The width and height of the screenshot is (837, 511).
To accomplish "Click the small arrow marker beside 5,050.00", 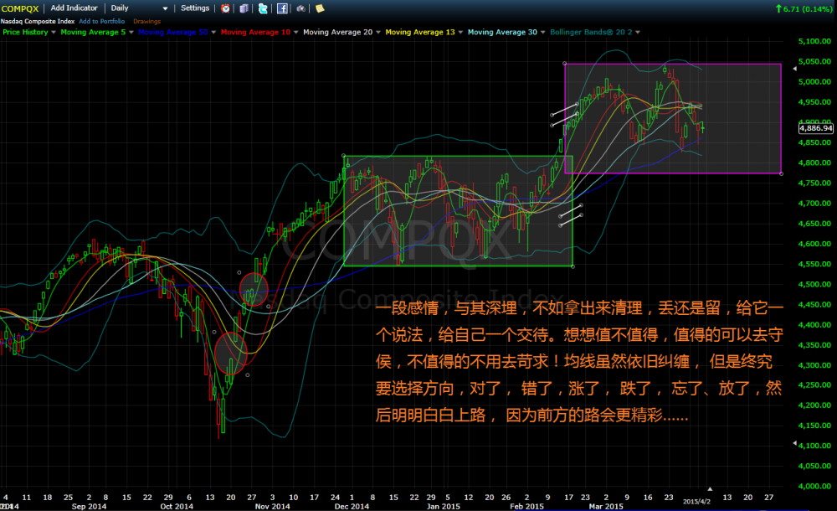I will point(794,69).
